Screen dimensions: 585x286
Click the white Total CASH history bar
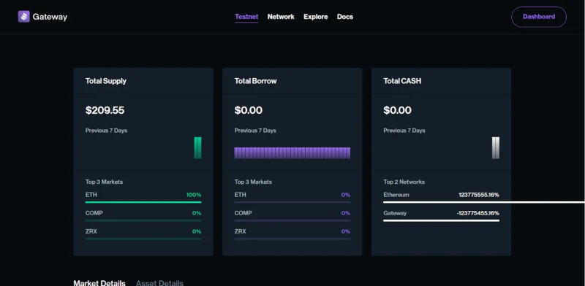[496, 148]
